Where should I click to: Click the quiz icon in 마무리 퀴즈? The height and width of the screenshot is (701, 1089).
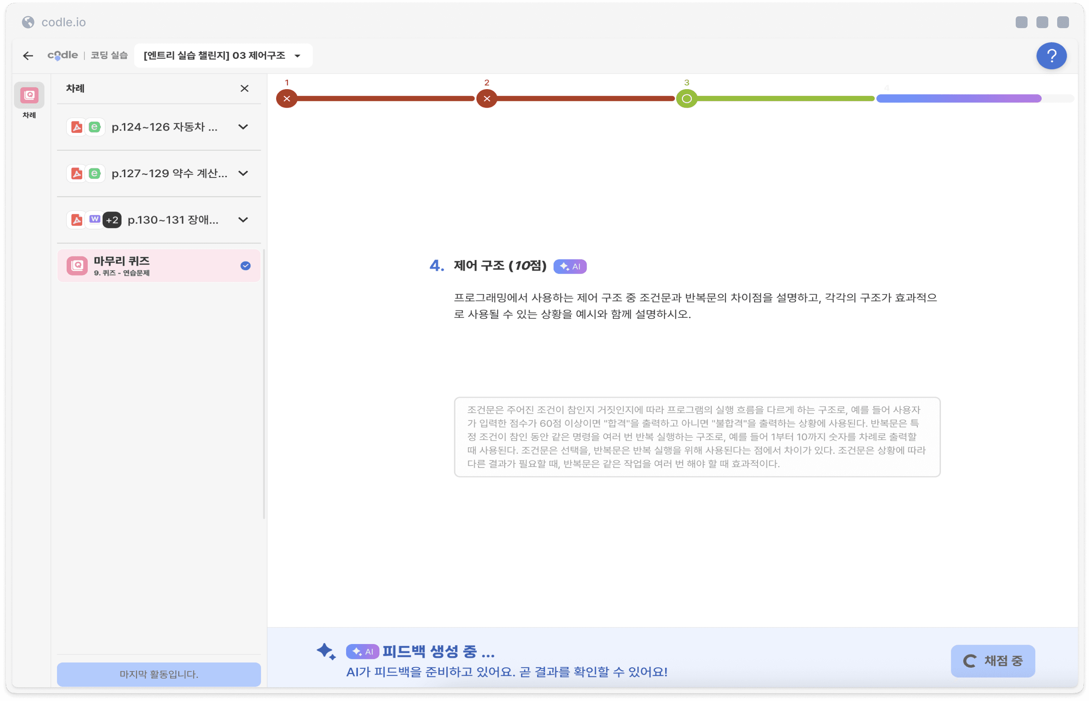[77, 265]
